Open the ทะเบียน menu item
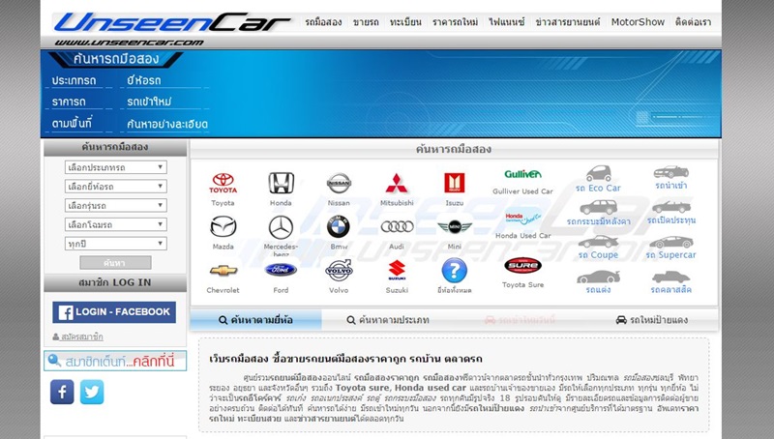Viewport: 774px width, 439px height. click(405, 22)
